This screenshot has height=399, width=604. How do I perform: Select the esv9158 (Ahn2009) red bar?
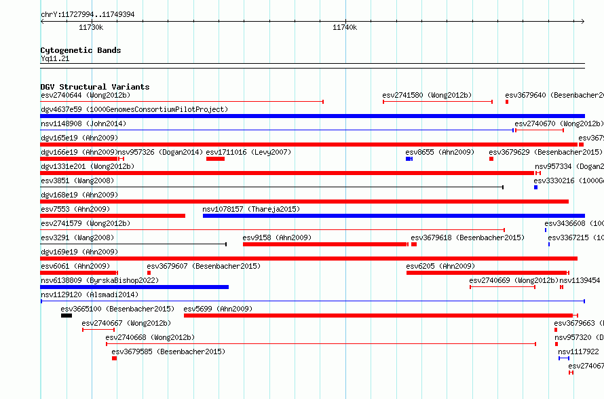(x=324, y=244)
